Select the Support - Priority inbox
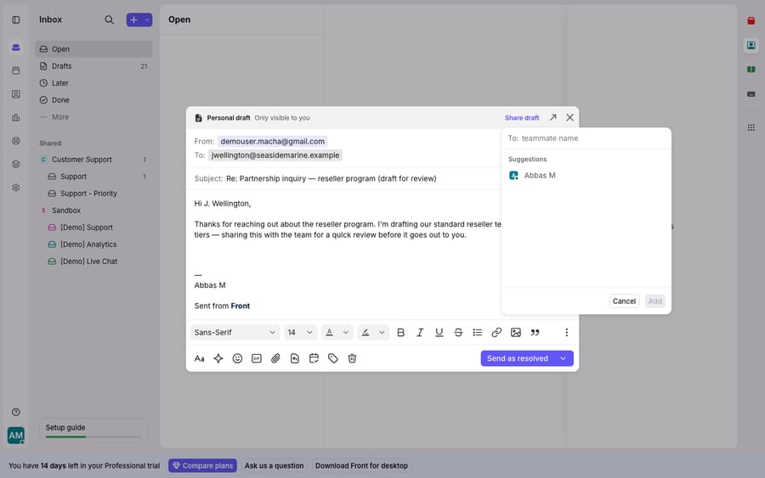The image size is (765, 478). click(93, 194)
